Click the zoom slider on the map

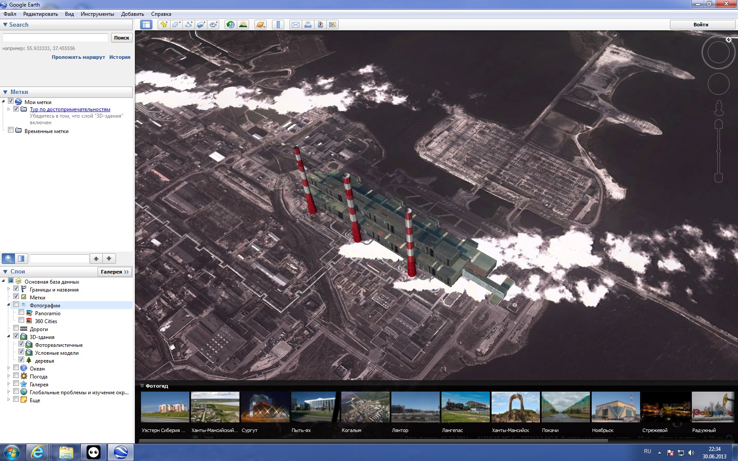pos(719,151)
